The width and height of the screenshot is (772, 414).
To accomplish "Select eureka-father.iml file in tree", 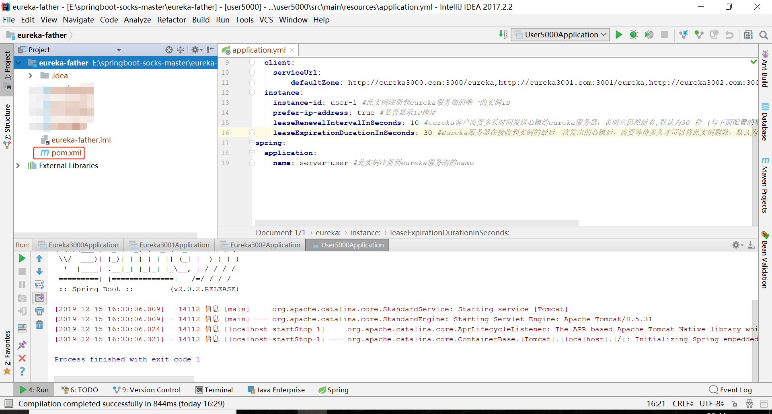I will pyautogui.click(x=76, y=140).
